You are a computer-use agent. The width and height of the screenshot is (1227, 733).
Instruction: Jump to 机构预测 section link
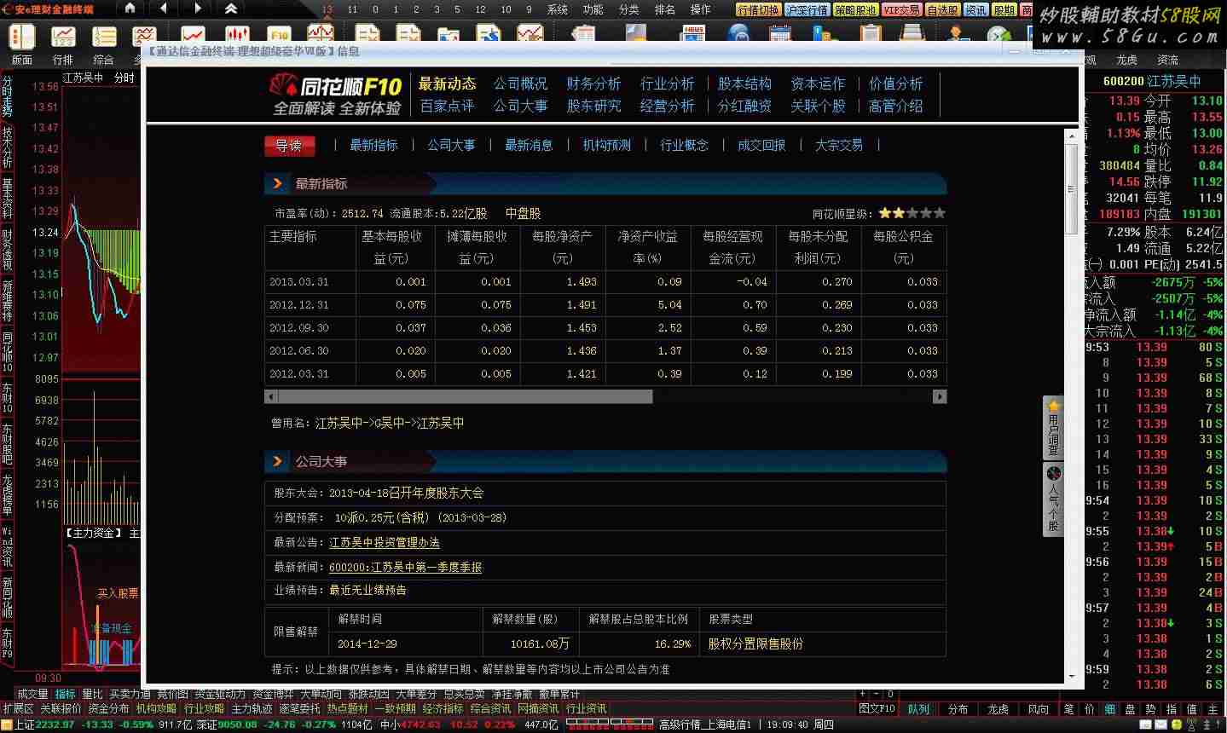click(x=606, y=145)
